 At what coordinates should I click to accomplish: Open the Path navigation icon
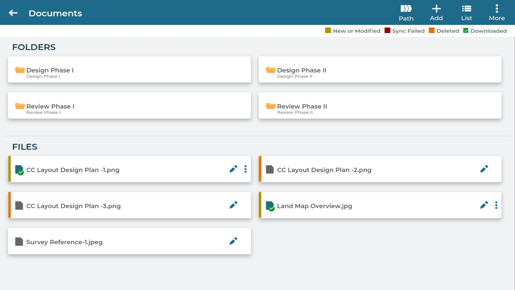[x=406, y=13]
